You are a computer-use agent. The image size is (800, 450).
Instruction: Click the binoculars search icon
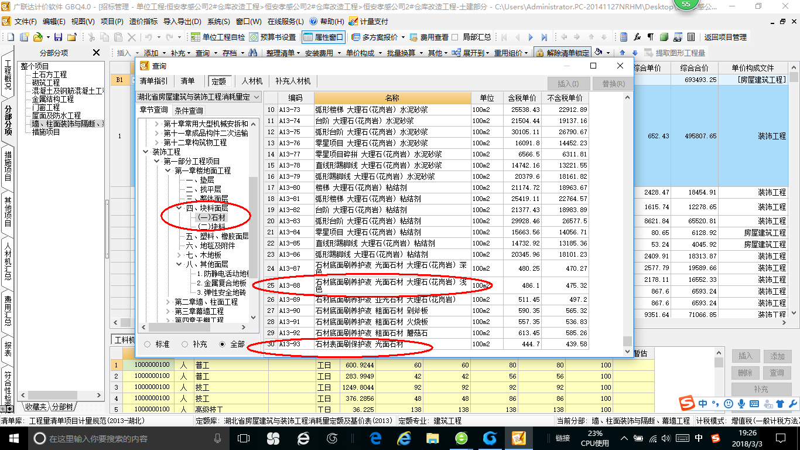pos(253,53)
